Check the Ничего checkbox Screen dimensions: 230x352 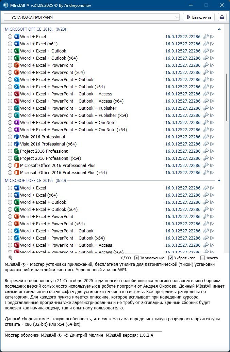click(x=203, y=258)
